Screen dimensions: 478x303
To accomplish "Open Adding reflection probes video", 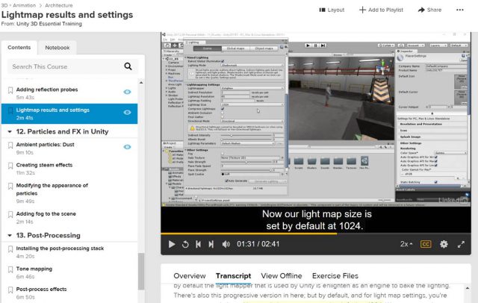I will click(47, 90).
